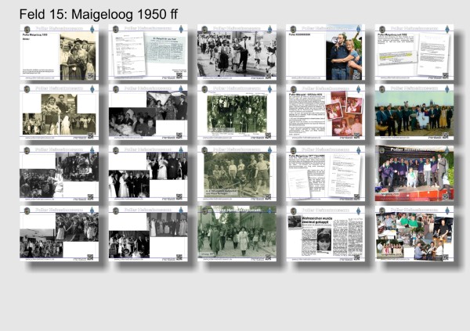
Task: Click the QR code on the newspaper clipping slide
Action: pyautogui.click(x=357, y=257)
